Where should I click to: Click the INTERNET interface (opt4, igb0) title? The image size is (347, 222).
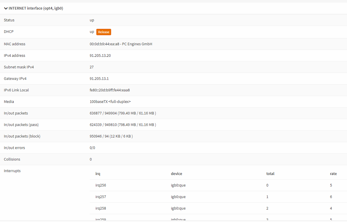[x=36, y=8]
